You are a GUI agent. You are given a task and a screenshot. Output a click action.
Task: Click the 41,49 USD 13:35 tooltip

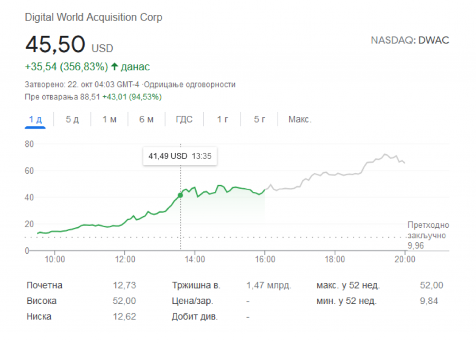(180, 156)
